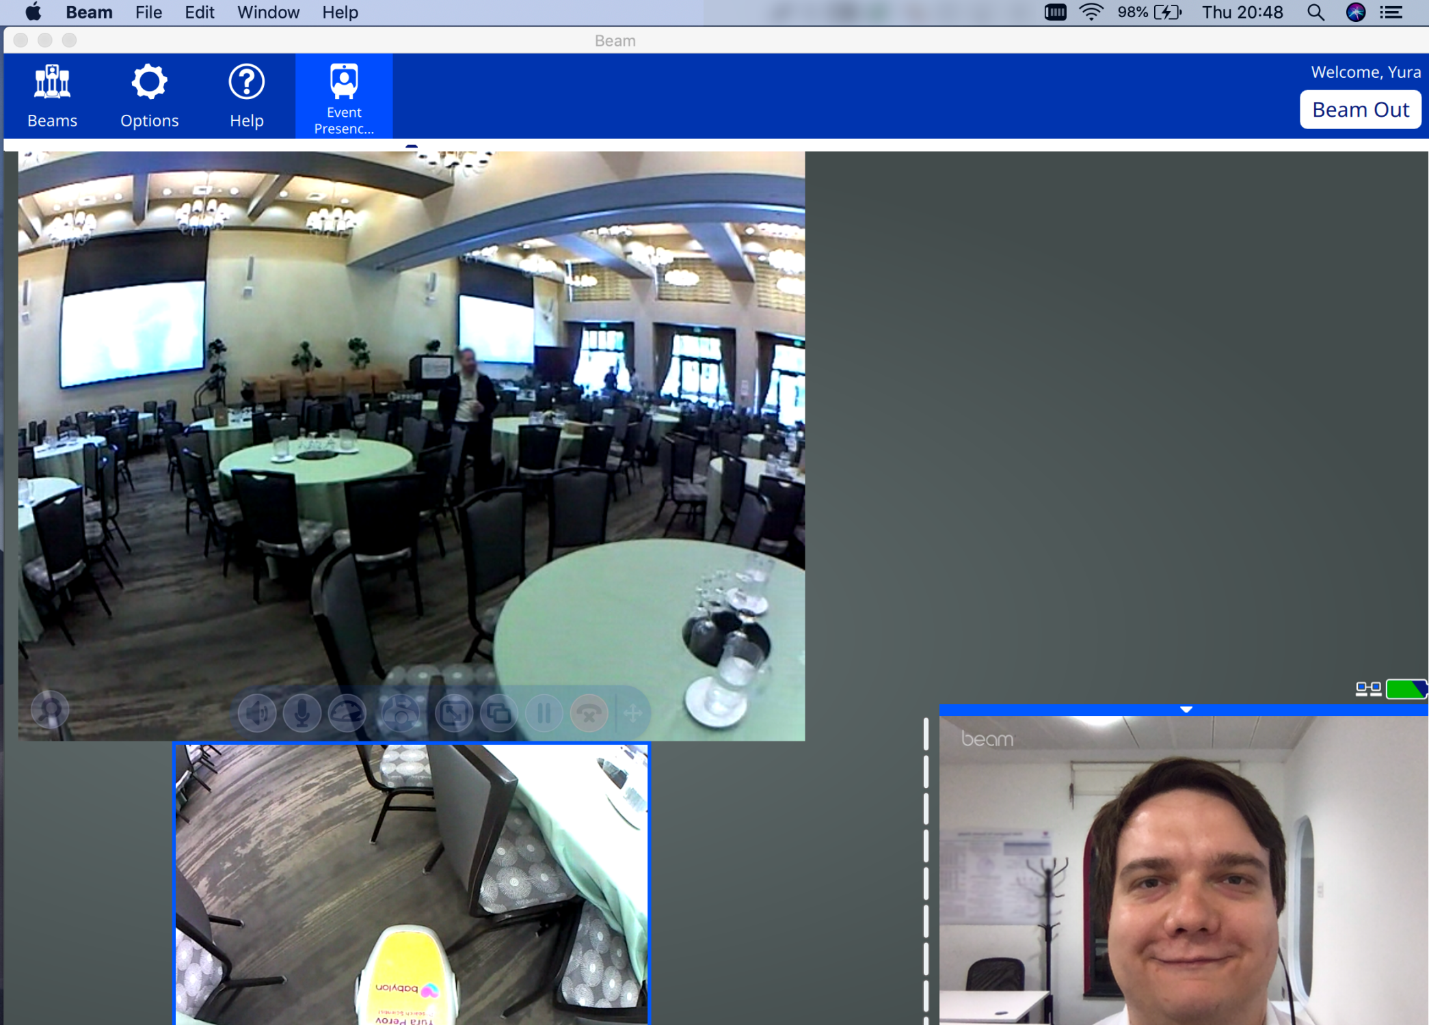Viewport: 1429px width, 1025px height.
Task: Click the Beam Out button
Action: [x=1360, y=109]
